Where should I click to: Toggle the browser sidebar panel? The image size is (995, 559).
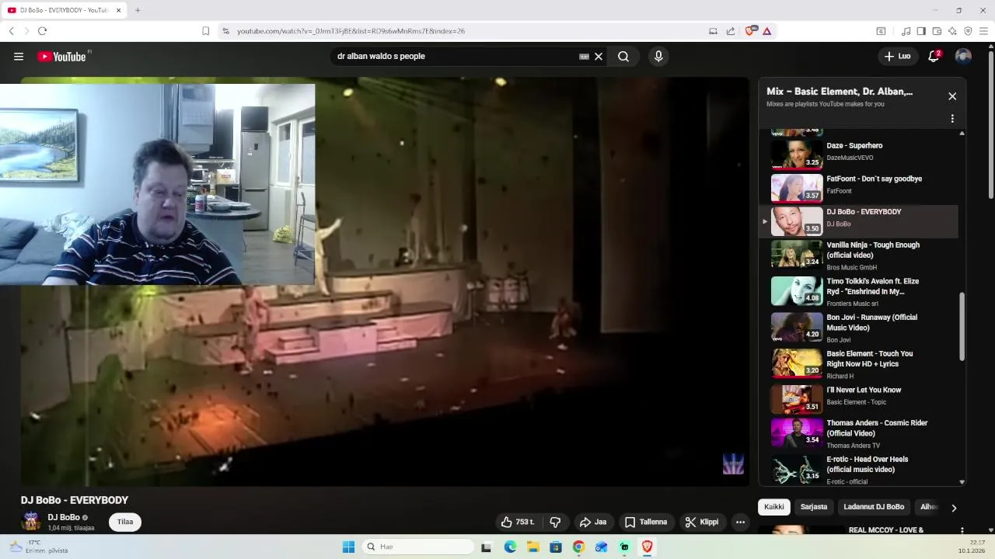point(921,31)
